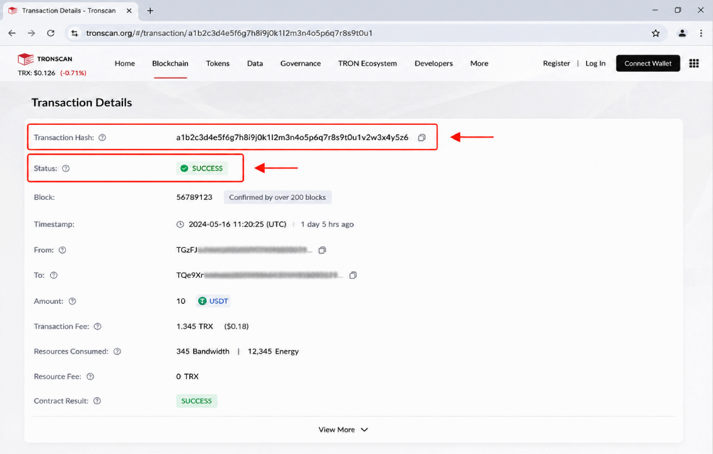Open help icon next to Amount
Screen dimensions: 713x454
73,301
